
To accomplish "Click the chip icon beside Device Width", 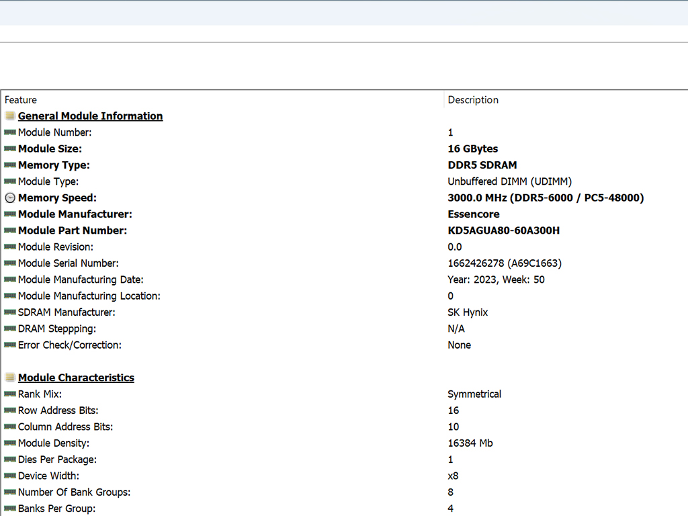I will [x=9, y=476].
